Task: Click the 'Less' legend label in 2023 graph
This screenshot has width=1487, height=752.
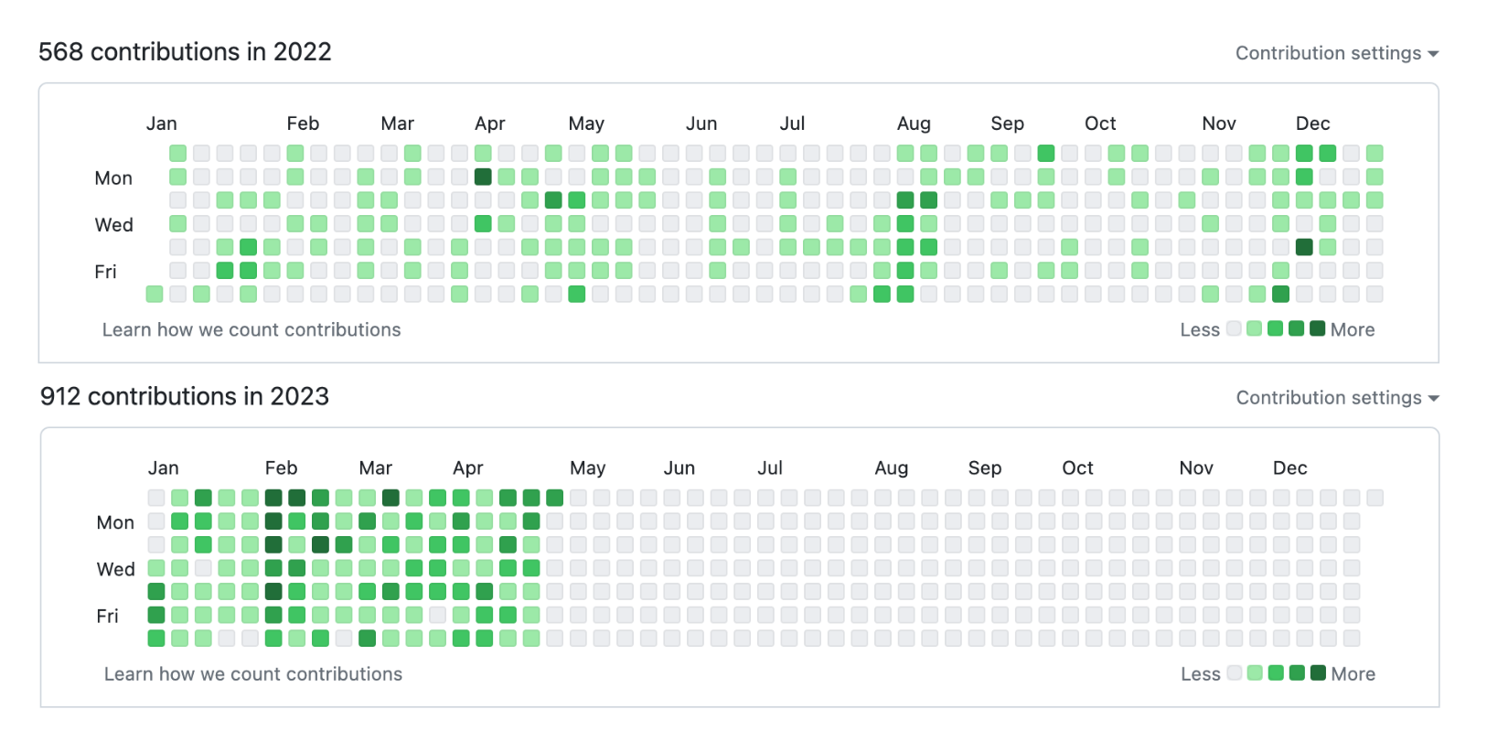Action: pyautogui.click(x=1201, y=674)
